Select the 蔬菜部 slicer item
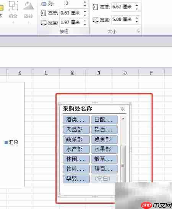The width and height of the screenshot is (172, 209). pyautogui.click(x=76, y=139)
